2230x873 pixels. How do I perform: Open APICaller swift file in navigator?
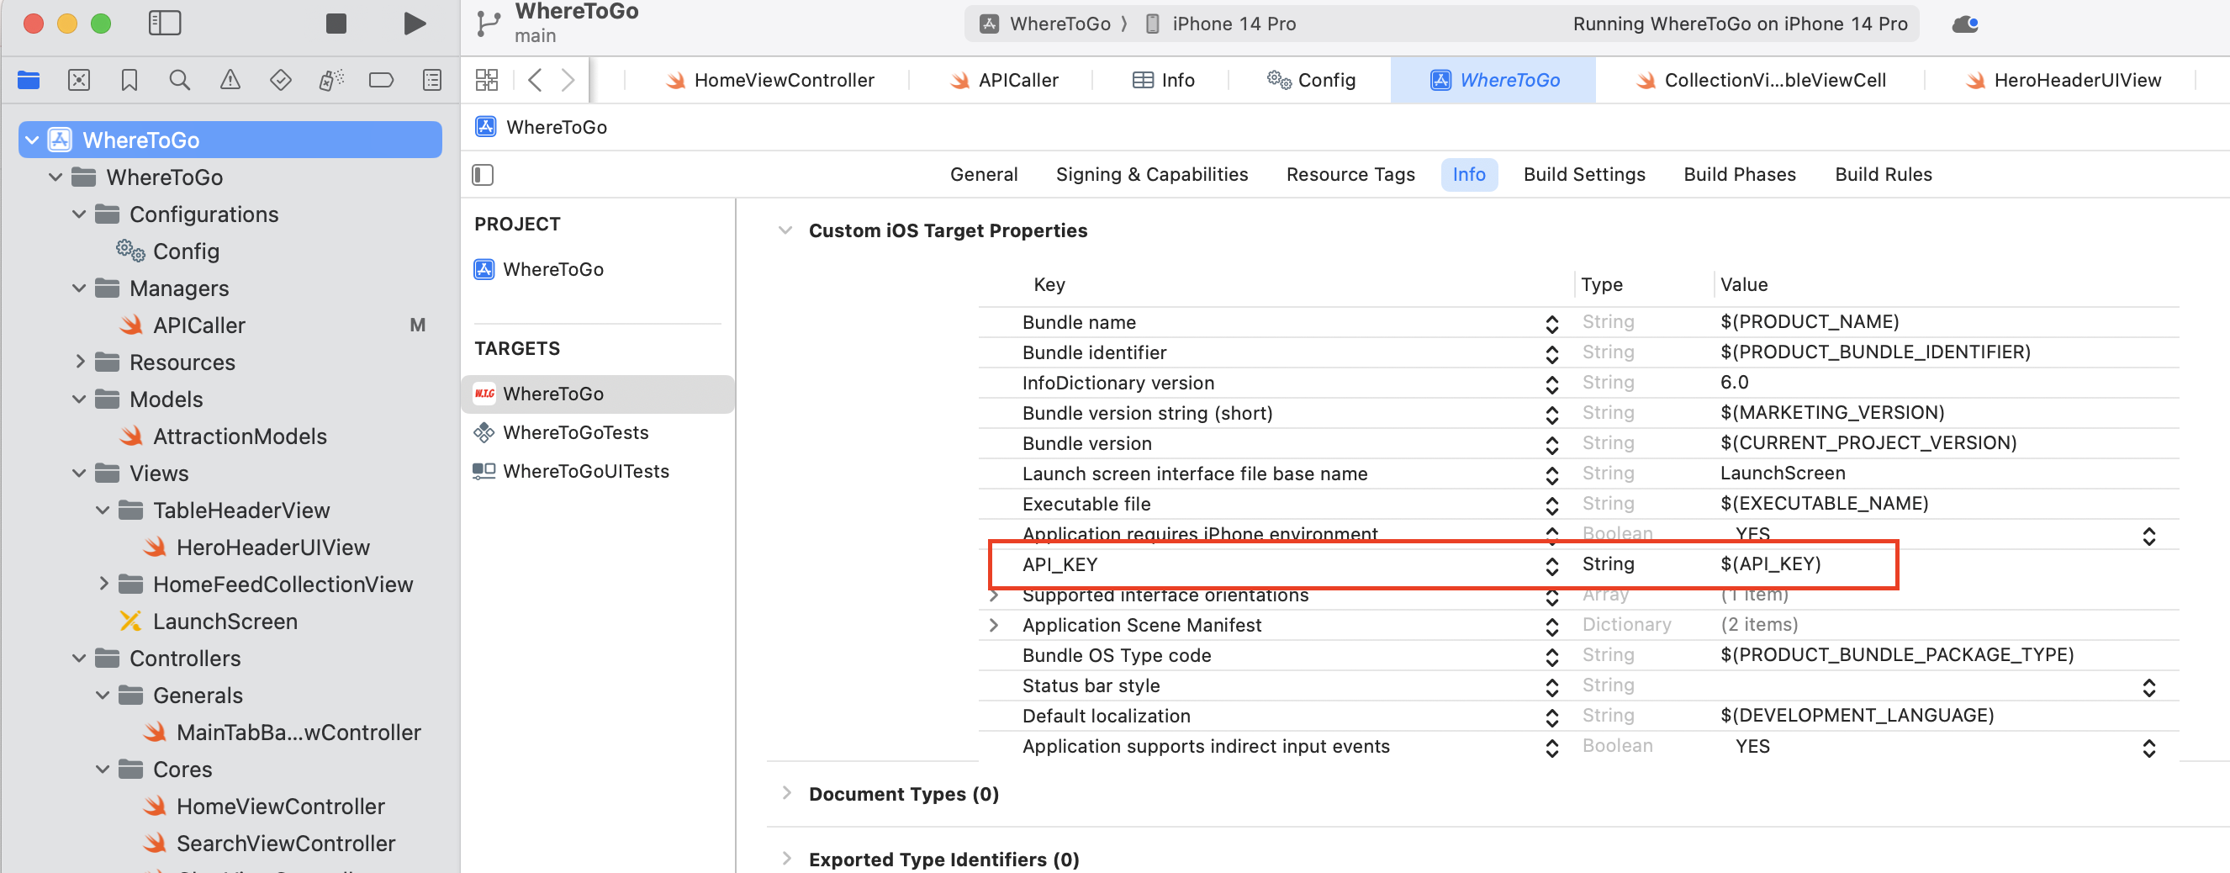pyautogui.click(x=182, y=325)
